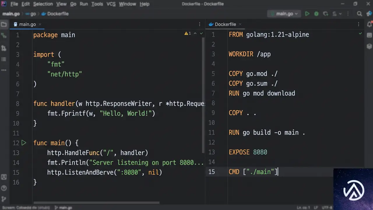Screen dimensions: 373x210
Task: Click the LF line separator in status bar
Action: (316, 208)
